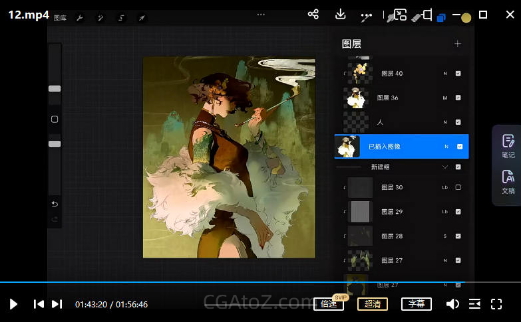Click the share icon in top bar
The height and width of the screenshot is (322, 521).
pyautogui.click(x=313, y=14)
